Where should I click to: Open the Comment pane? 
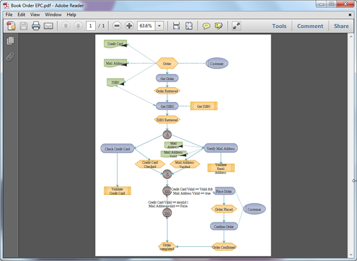tap(310, 26)
